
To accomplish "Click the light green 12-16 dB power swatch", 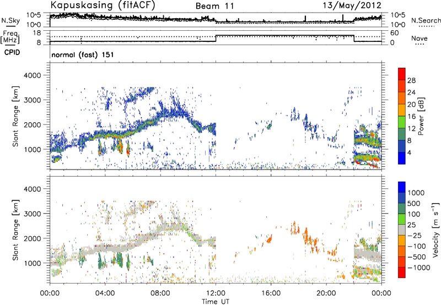I will (402, 122).
